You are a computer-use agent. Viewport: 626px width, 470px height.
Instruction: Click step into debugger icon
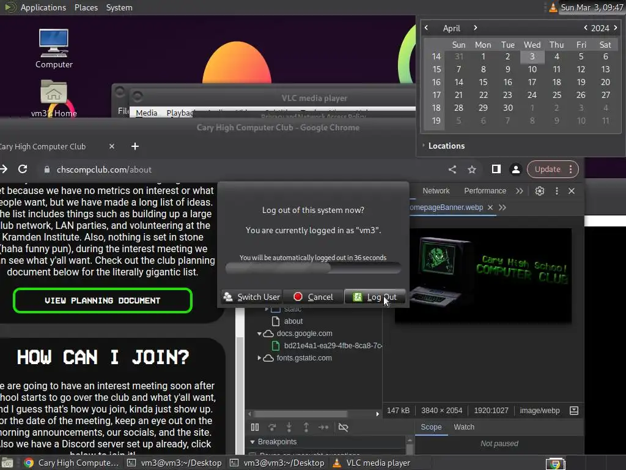click(x=289, y=427)
